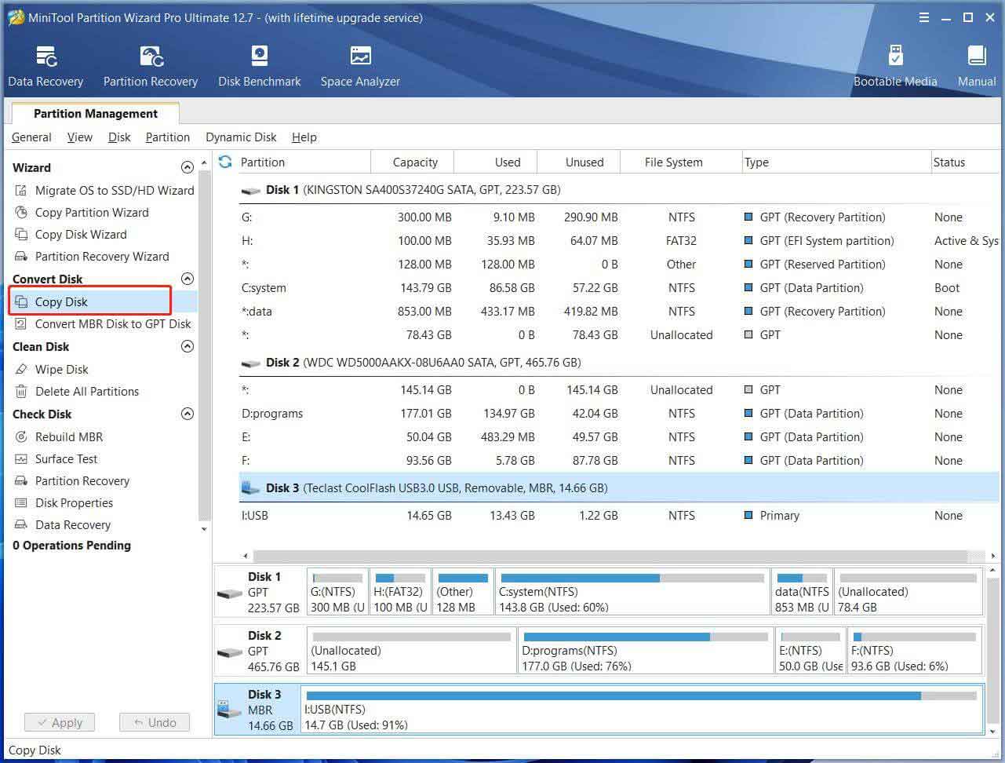The width and height of the screenshot is (1005, 763).
Task: Click the Disk 3 USB drive icon in the table
Action: 250,488
